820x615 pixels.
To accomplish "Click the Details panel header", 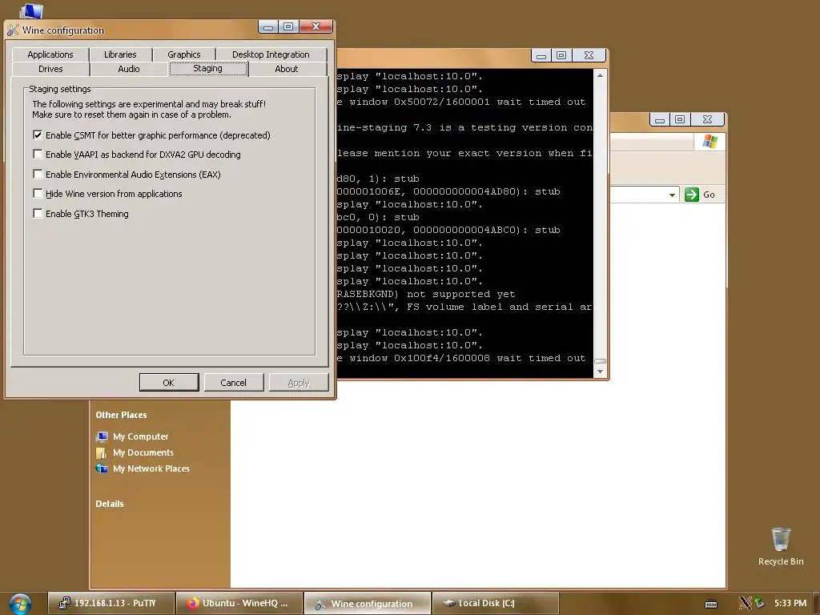I will tap(110, 504).
